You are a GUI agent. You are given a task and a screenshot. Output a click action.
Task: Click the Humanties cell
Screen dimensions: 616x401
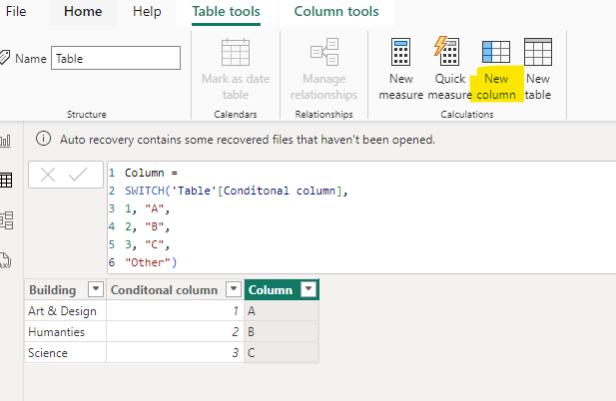(65, 332)
